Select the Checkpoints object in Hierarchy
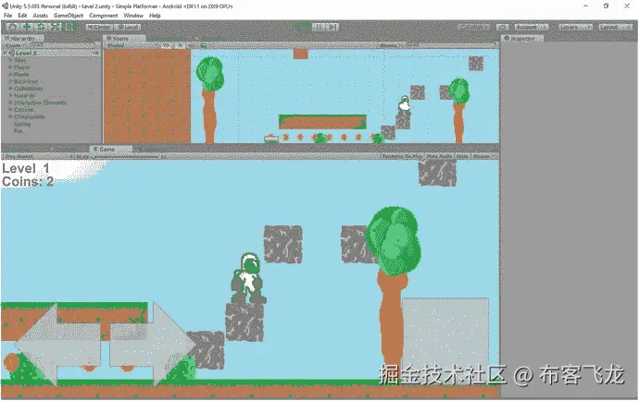The height and width of the screenshot is (401, 639). coord(30,116)
